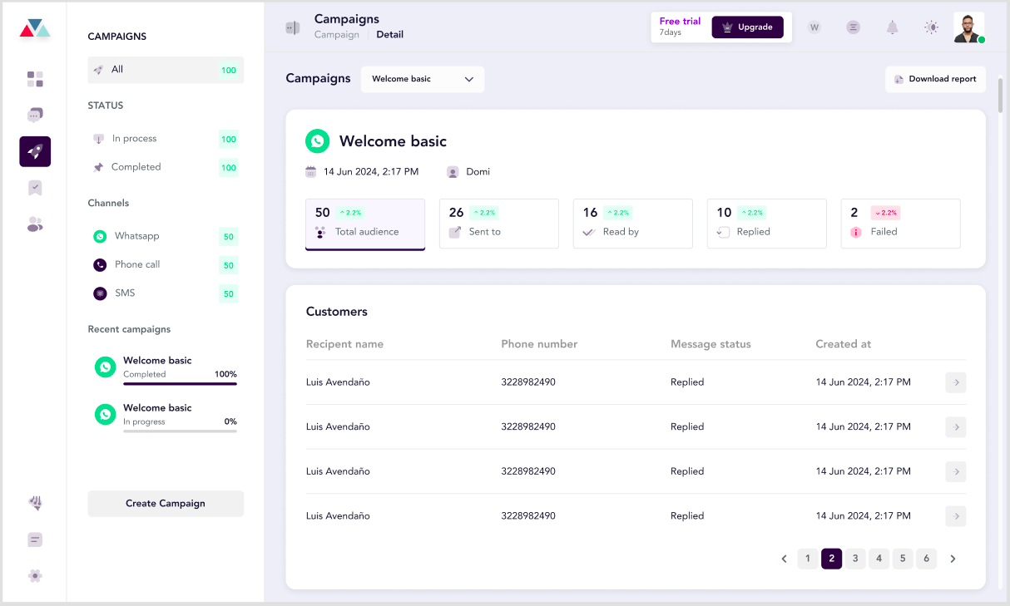Click the Sent to arrow icon
This screenshot has height=606, width=1010.
455,232
